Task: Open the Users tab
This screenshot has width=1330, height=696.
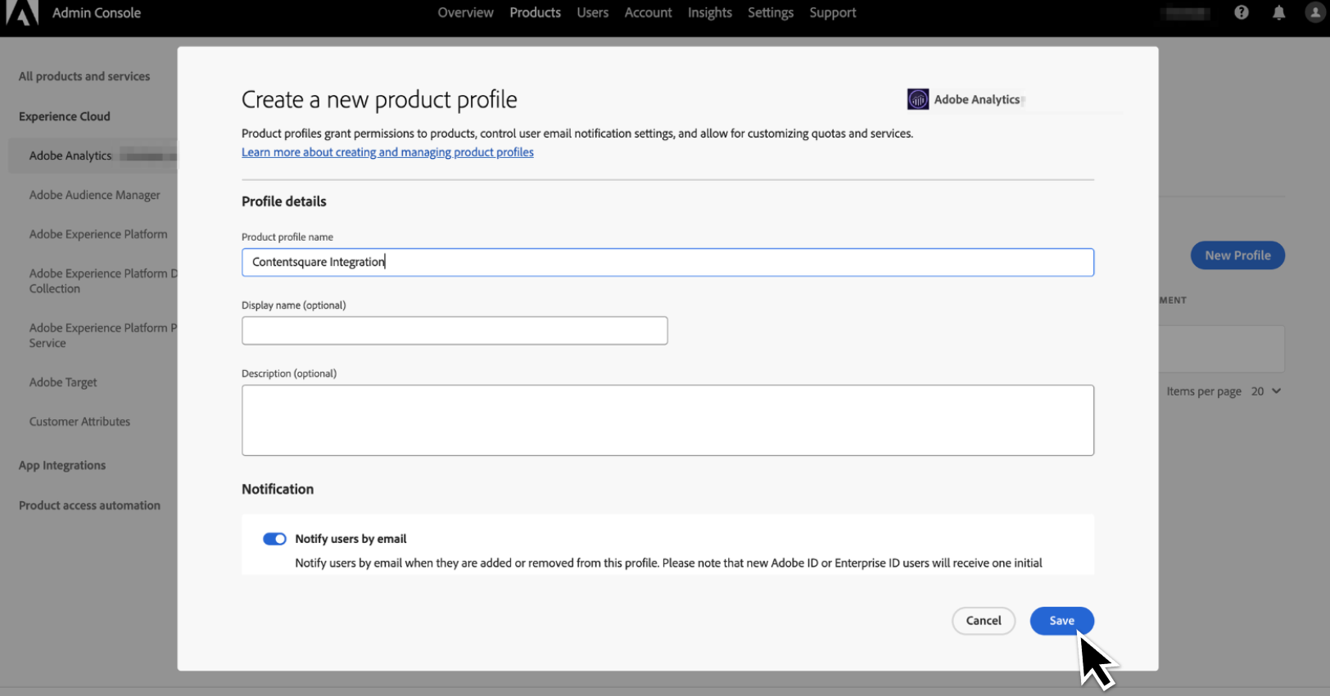Action: 592,12
